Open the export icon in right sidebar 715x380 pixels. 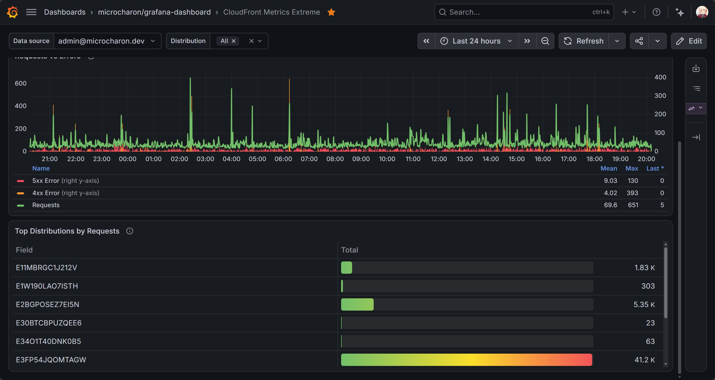(x=696, y=68)
